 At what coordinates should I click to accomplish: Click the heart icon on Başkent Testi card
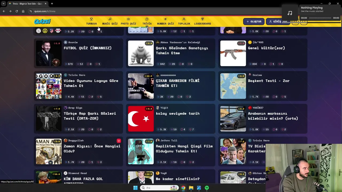pos(282,97)
